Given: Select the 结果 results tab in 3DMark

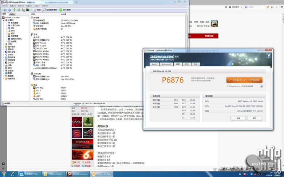Looking at the screenshot, I should 178,64.
